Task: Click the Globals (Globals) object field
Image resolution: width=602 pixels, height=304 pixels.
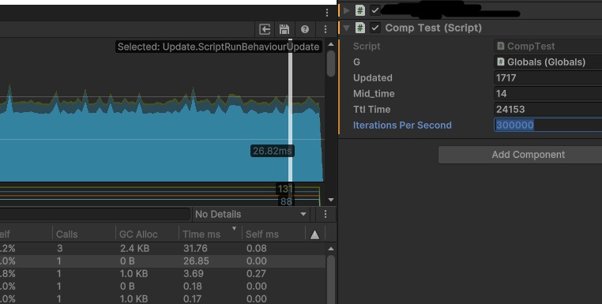Action: 547,62
